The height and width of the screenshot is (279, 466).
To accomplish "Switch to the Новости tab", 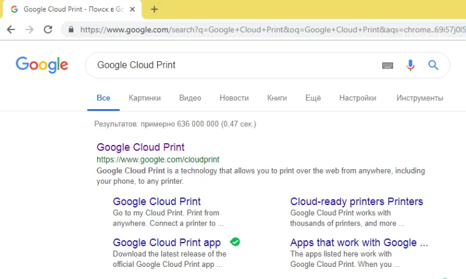I will pos(234,98).
